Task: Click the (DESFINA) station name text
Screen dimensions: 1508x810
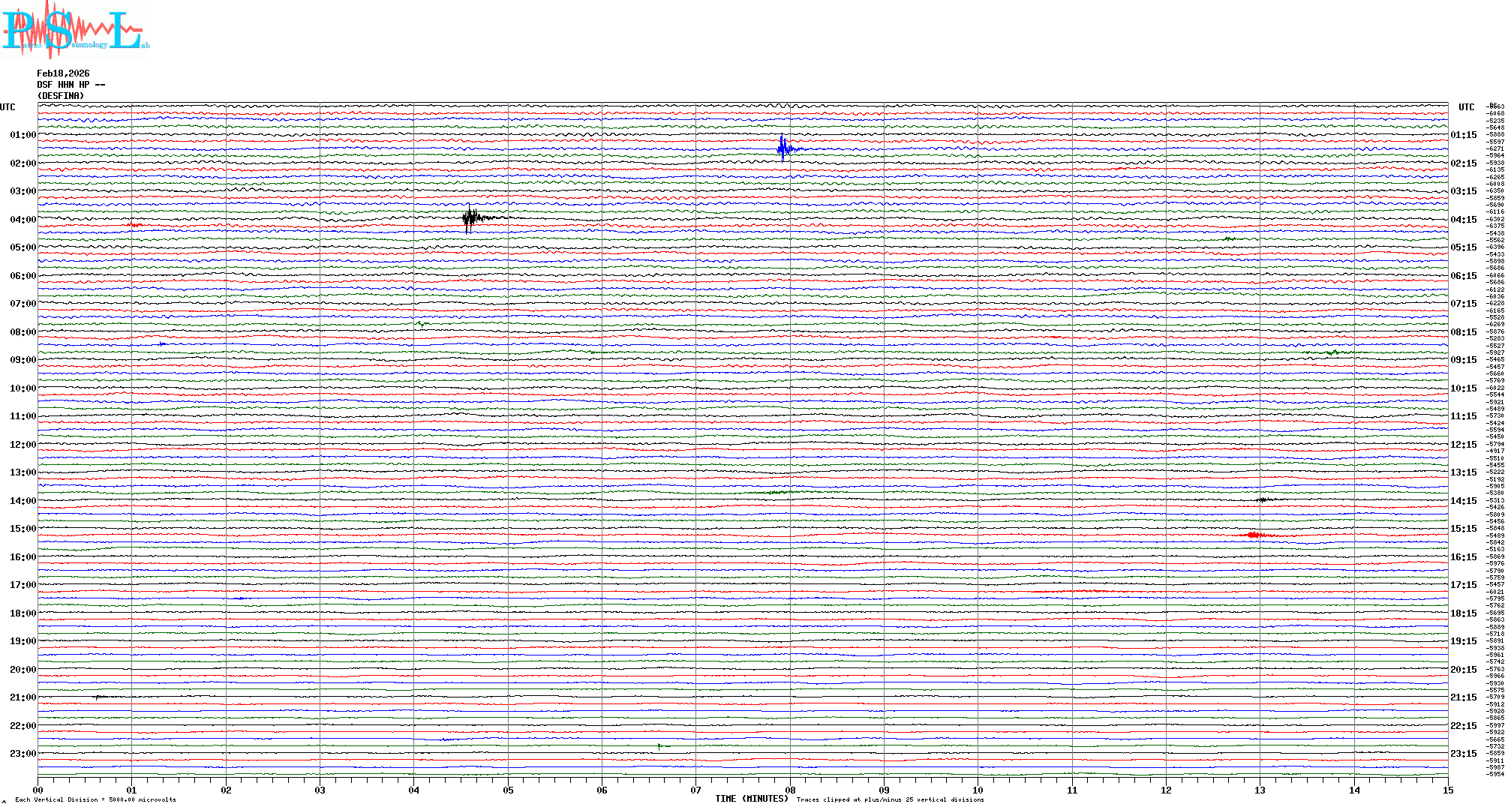Action: (x=61, y=96)
